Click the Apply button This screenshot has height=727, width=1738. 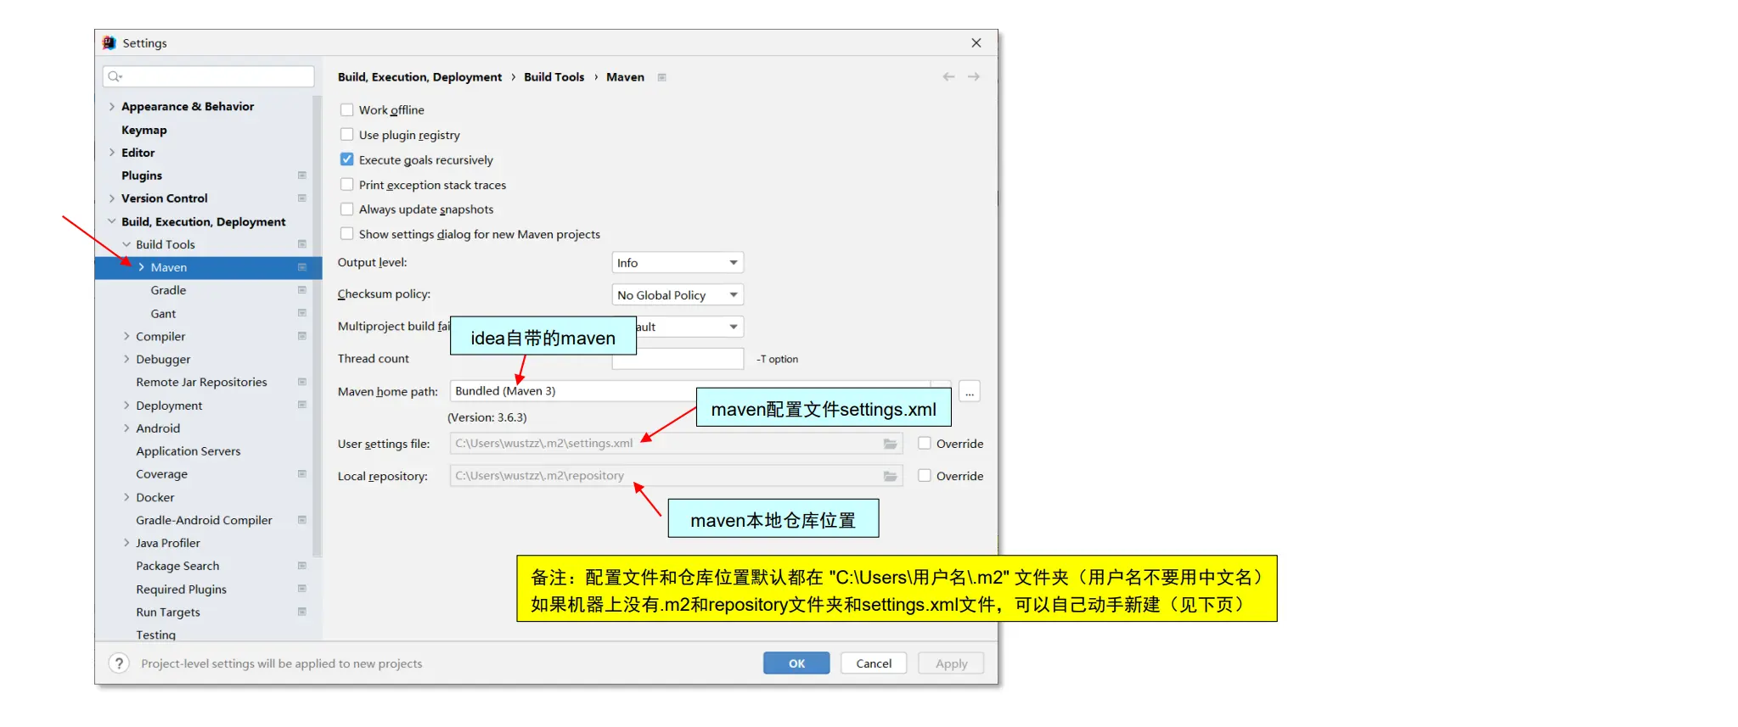[951, 663]
